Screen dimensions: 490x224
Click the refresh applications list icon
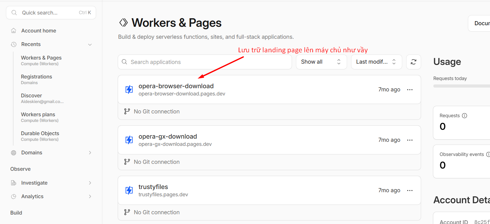[413, 62]
